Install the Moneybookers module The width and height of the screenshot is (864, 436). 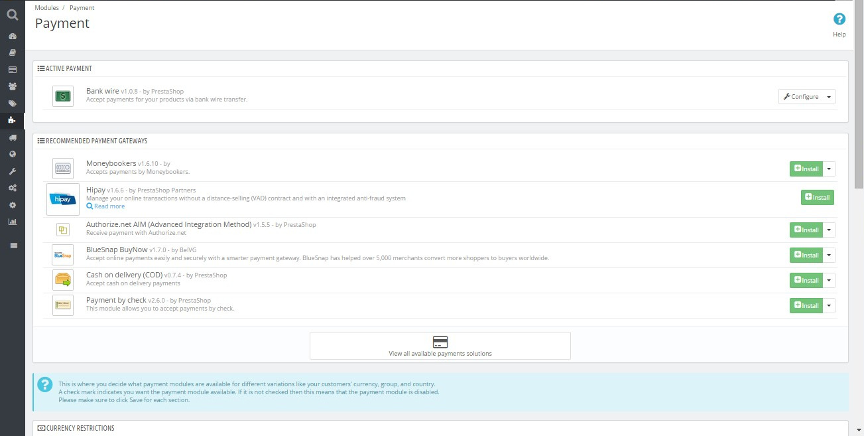806,169
